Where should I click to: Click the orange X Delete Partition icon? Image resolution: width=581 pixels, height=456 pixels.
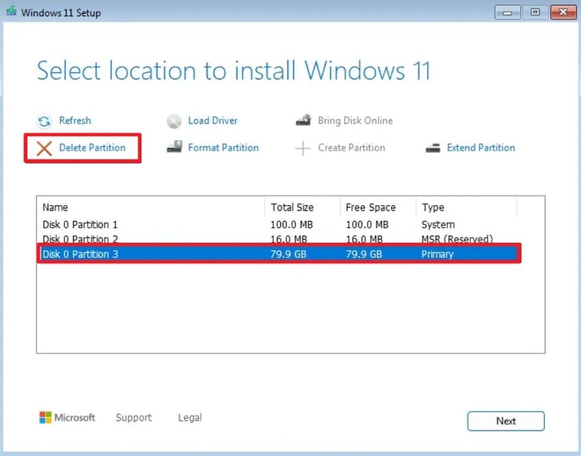44,148
